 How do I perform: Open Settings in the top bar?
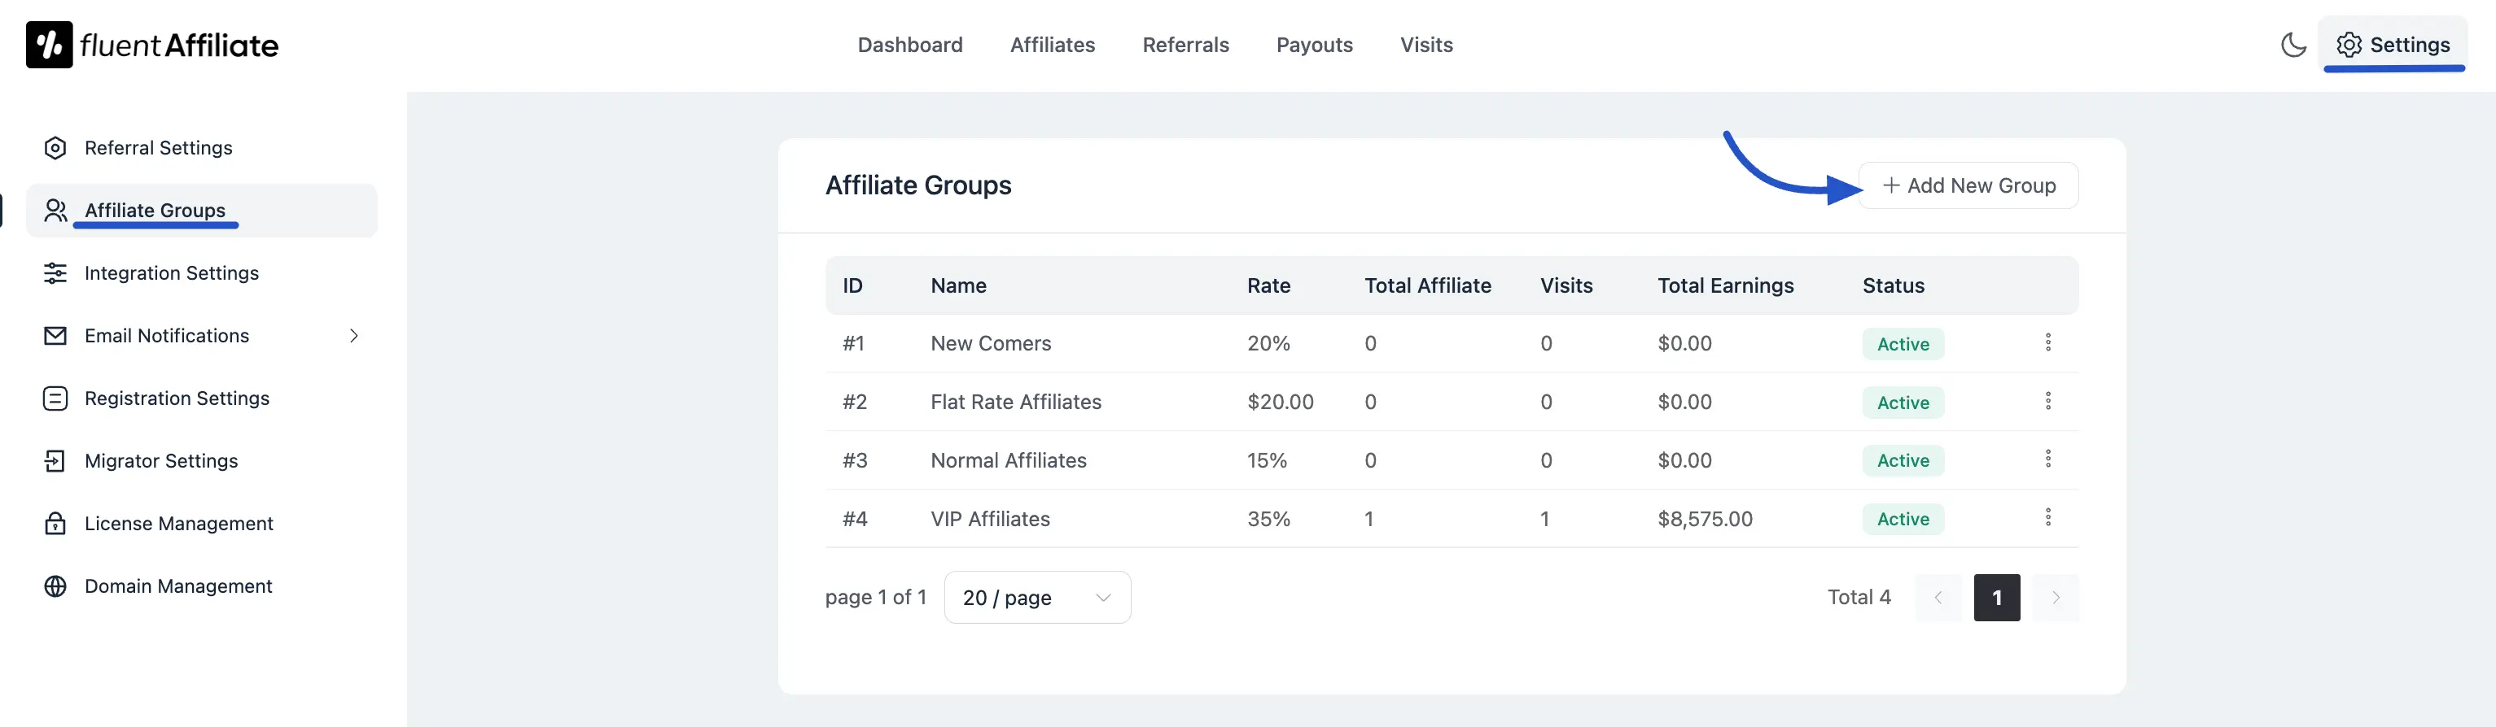2393,45
